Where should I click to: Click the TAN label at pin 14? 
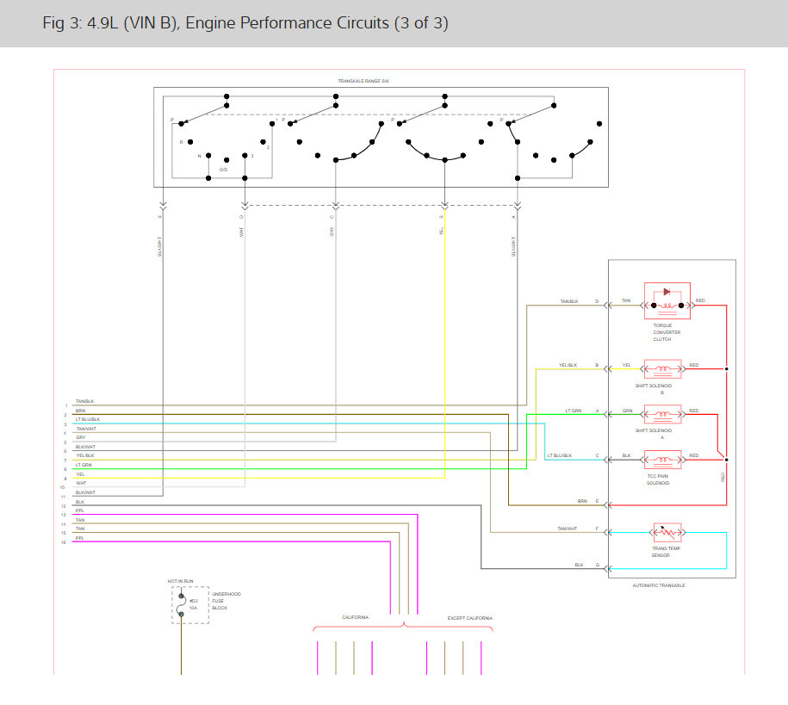coord(80,520)
